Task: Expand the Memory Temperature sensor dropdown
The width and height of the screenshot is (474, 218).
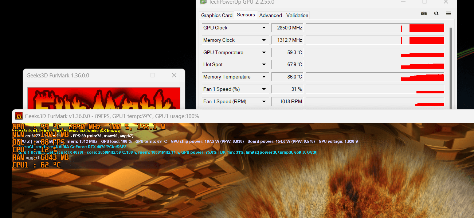Action: point(264,77)
